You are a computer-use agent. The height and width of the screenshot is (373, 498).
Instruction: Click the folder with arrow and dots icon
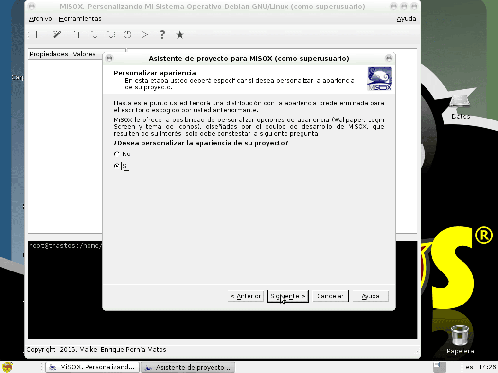[x=110, y=34]
